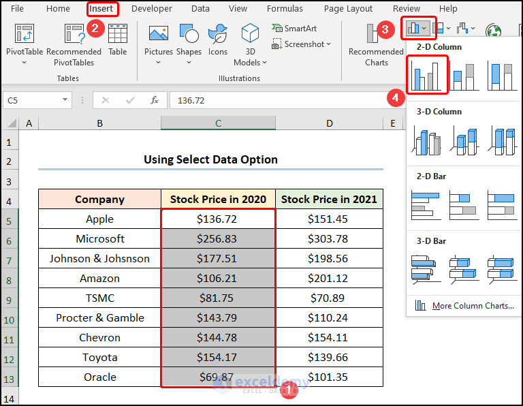
Task: Click the Icons illustration button
Action: coord(218,40)
